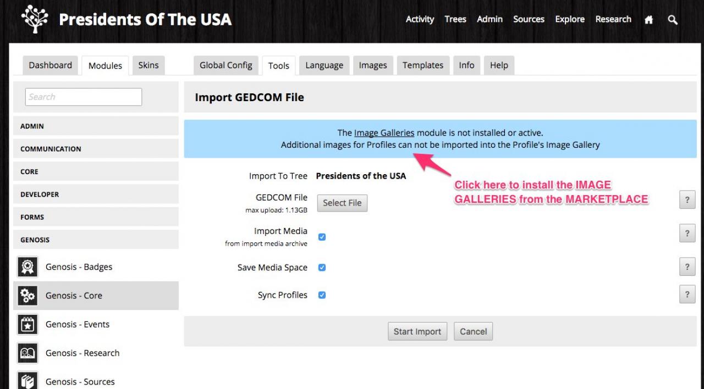Open search with the magnifier icon
This screenshot has width=704, height=389.
tap(673, 20)
